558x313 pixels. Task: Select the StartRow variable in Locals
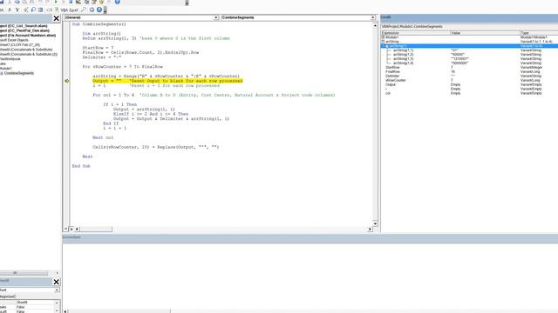point(392,68)
